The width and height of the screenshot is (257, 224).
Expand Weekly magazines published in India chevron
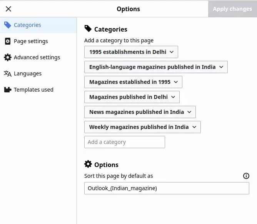pos(194,127)
